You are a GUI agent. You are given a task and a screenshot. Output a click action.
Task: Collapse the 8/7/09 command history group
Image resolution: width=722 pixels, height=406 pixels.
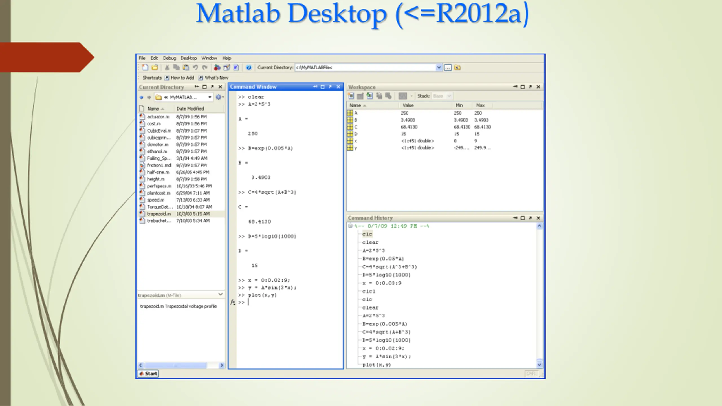pyautogui.click(x=350, y=226)
